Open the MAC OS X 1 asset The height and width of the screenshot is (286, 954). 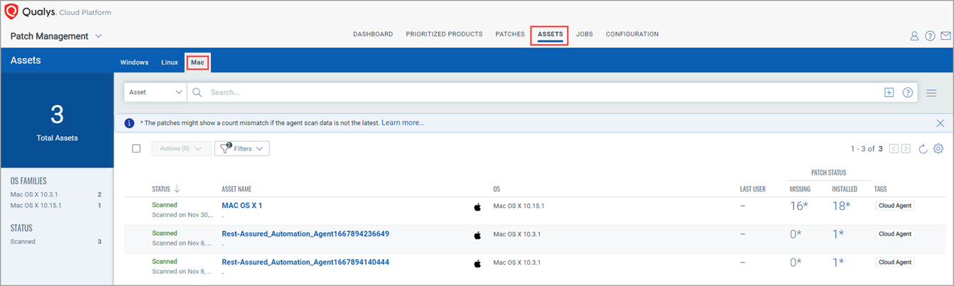242,205
